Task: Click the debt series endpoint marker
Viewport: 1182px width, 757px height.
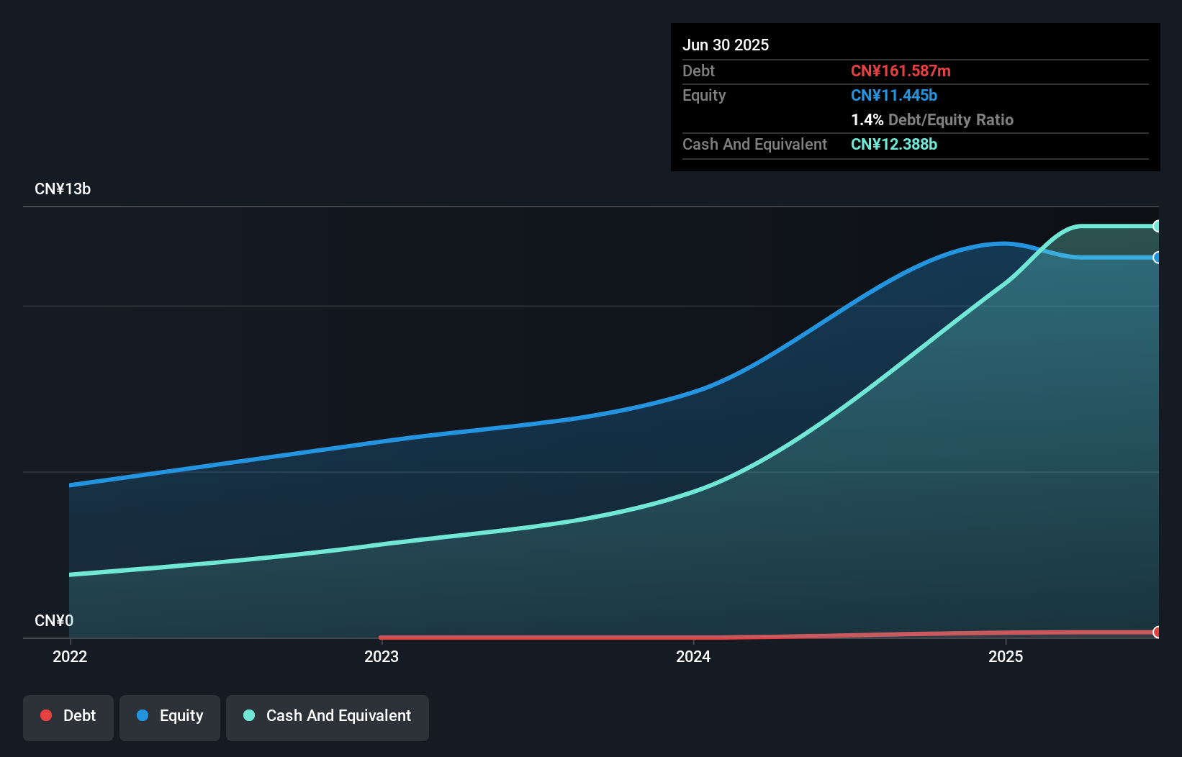Action: (x=1157, y=633)
